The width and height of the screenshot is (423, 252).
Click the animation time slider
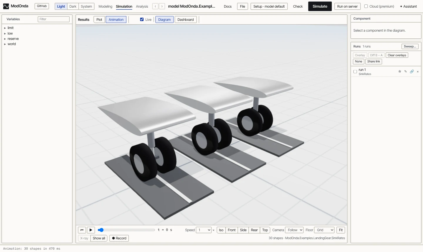[126, 230]
